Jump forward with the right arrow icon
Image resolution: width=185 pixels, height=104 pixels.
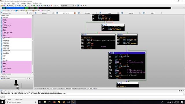11,5
